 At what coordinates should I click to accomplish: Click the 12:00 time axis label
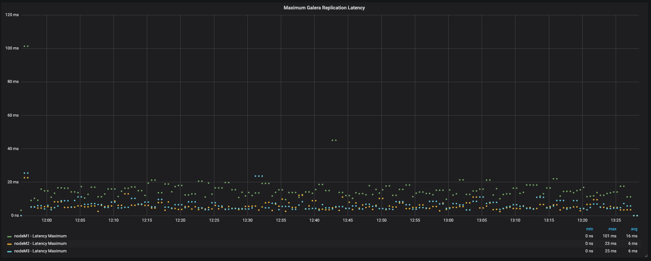point(47,220)
